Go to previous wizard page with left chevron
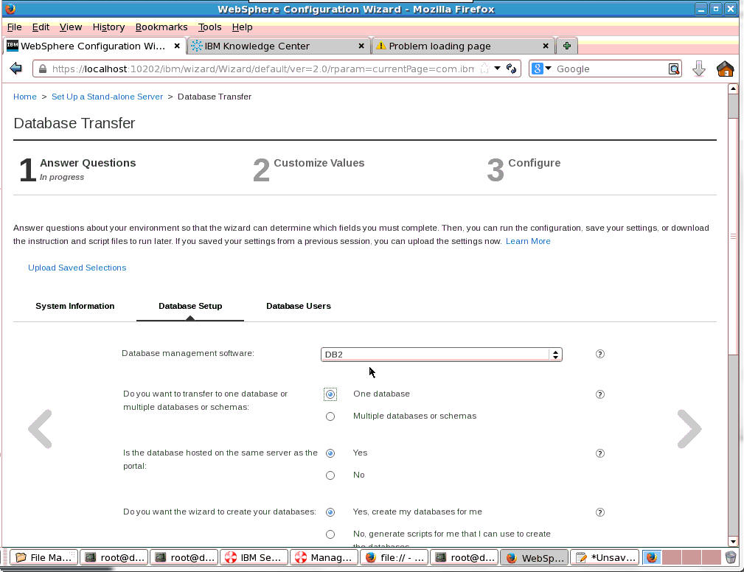This screenshot has height=572, width=744. pos(41,429)
